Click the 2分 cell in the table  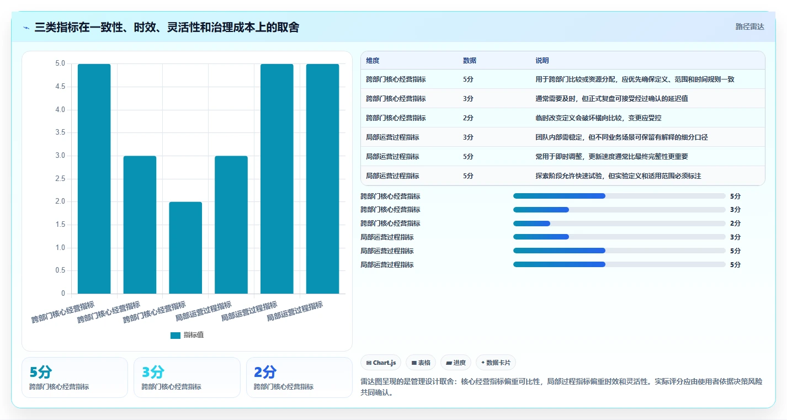(468, 118)
